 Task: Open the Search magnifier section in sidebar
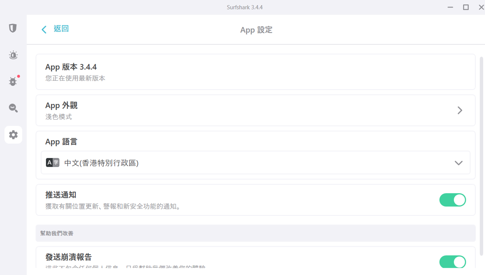[x=13, y=108]
